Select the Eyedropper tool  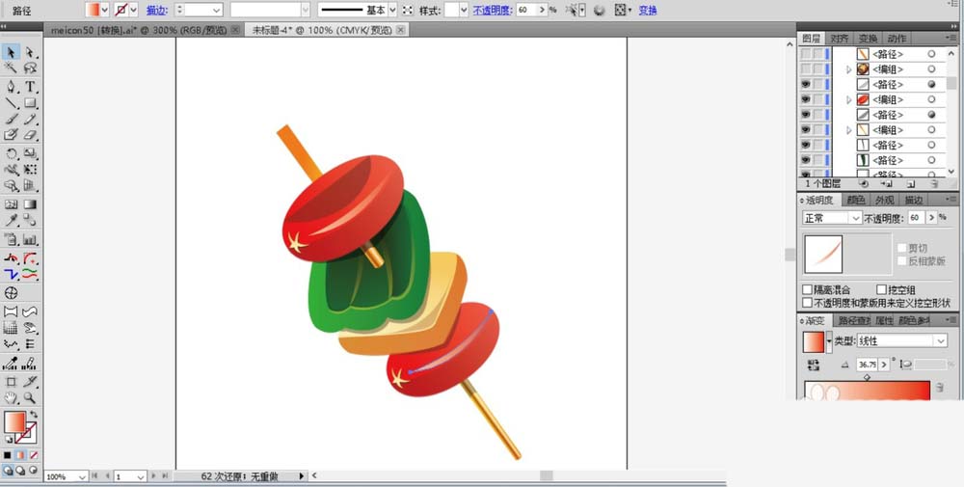point(11,221)
